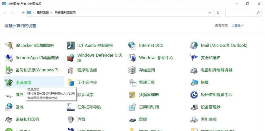Click the 声音 label text

click(x=81, y=119)
